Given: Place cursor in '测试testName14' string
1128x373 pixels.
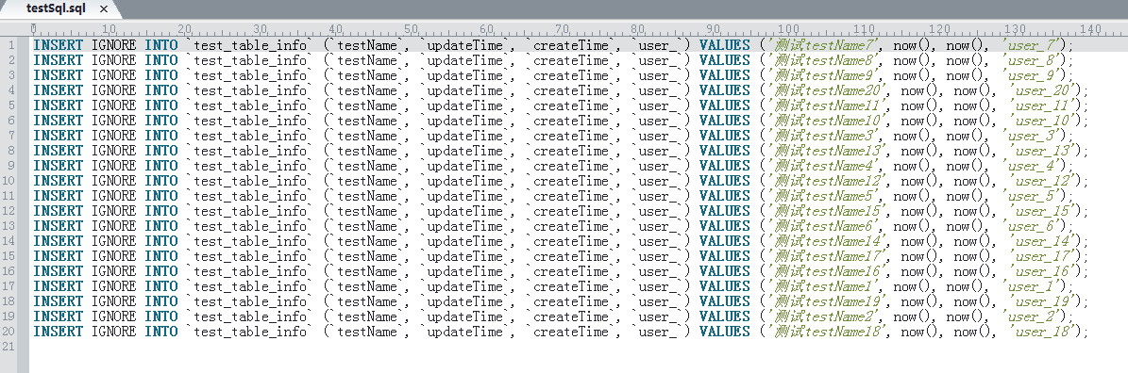Looking at the screenshot, I should point(827,241).
